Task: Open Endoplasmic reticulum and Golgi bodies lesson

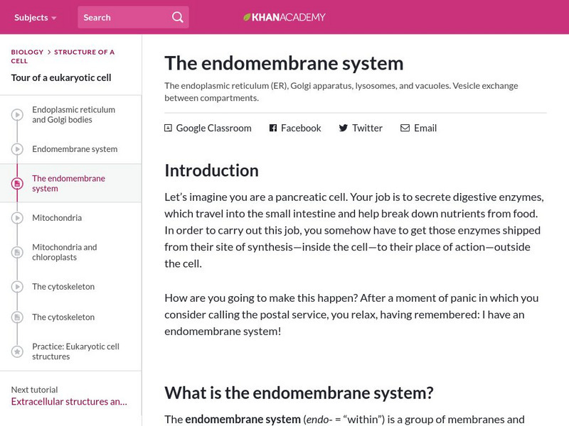Action: (73, 115)
